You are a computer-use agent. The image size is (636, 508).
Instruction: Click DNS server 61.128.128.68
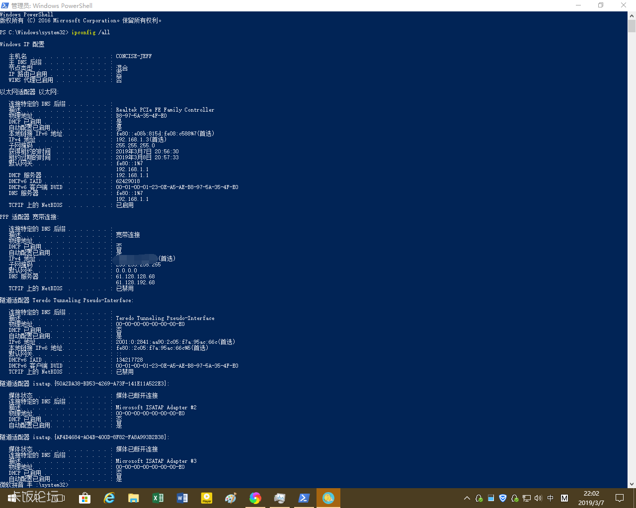point(135,276)
